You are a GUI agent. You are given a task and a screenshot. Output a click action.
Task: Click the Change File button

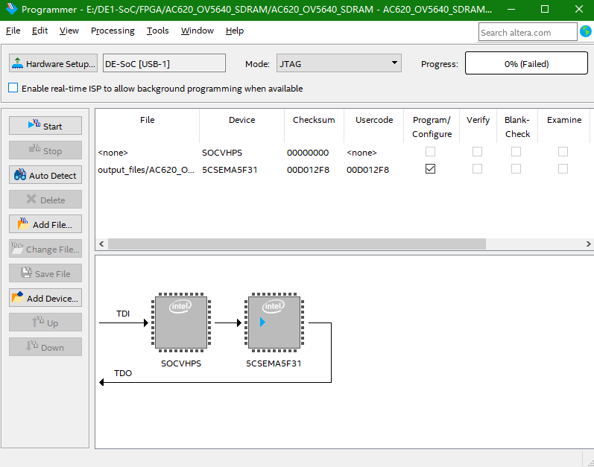(45, 249)
